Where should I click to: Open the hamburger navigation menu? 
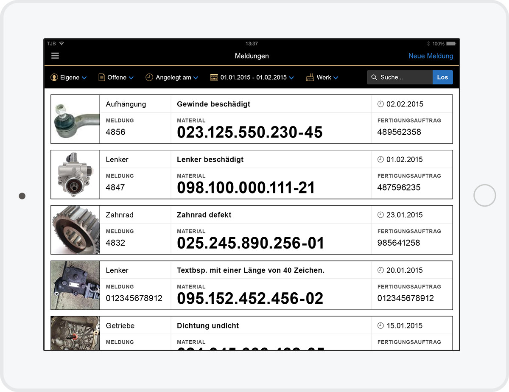[x=55, y=56]
